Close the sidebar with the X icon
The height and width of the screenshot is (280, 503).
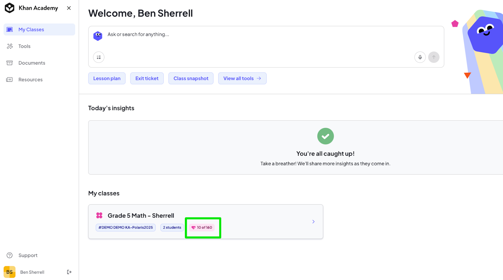point(69,8)
